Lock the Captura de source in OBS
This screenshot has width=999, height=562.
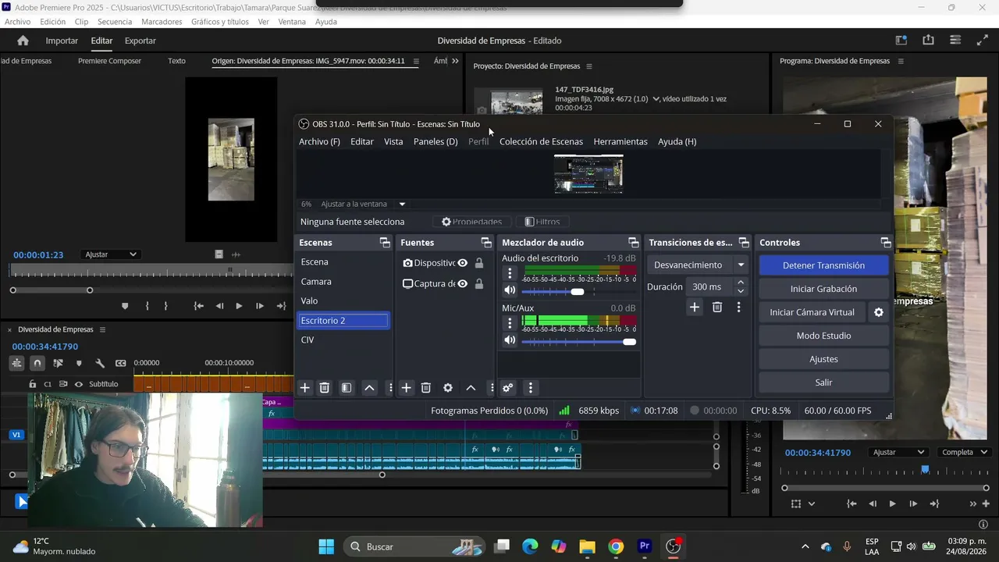[x=479, y=283]
